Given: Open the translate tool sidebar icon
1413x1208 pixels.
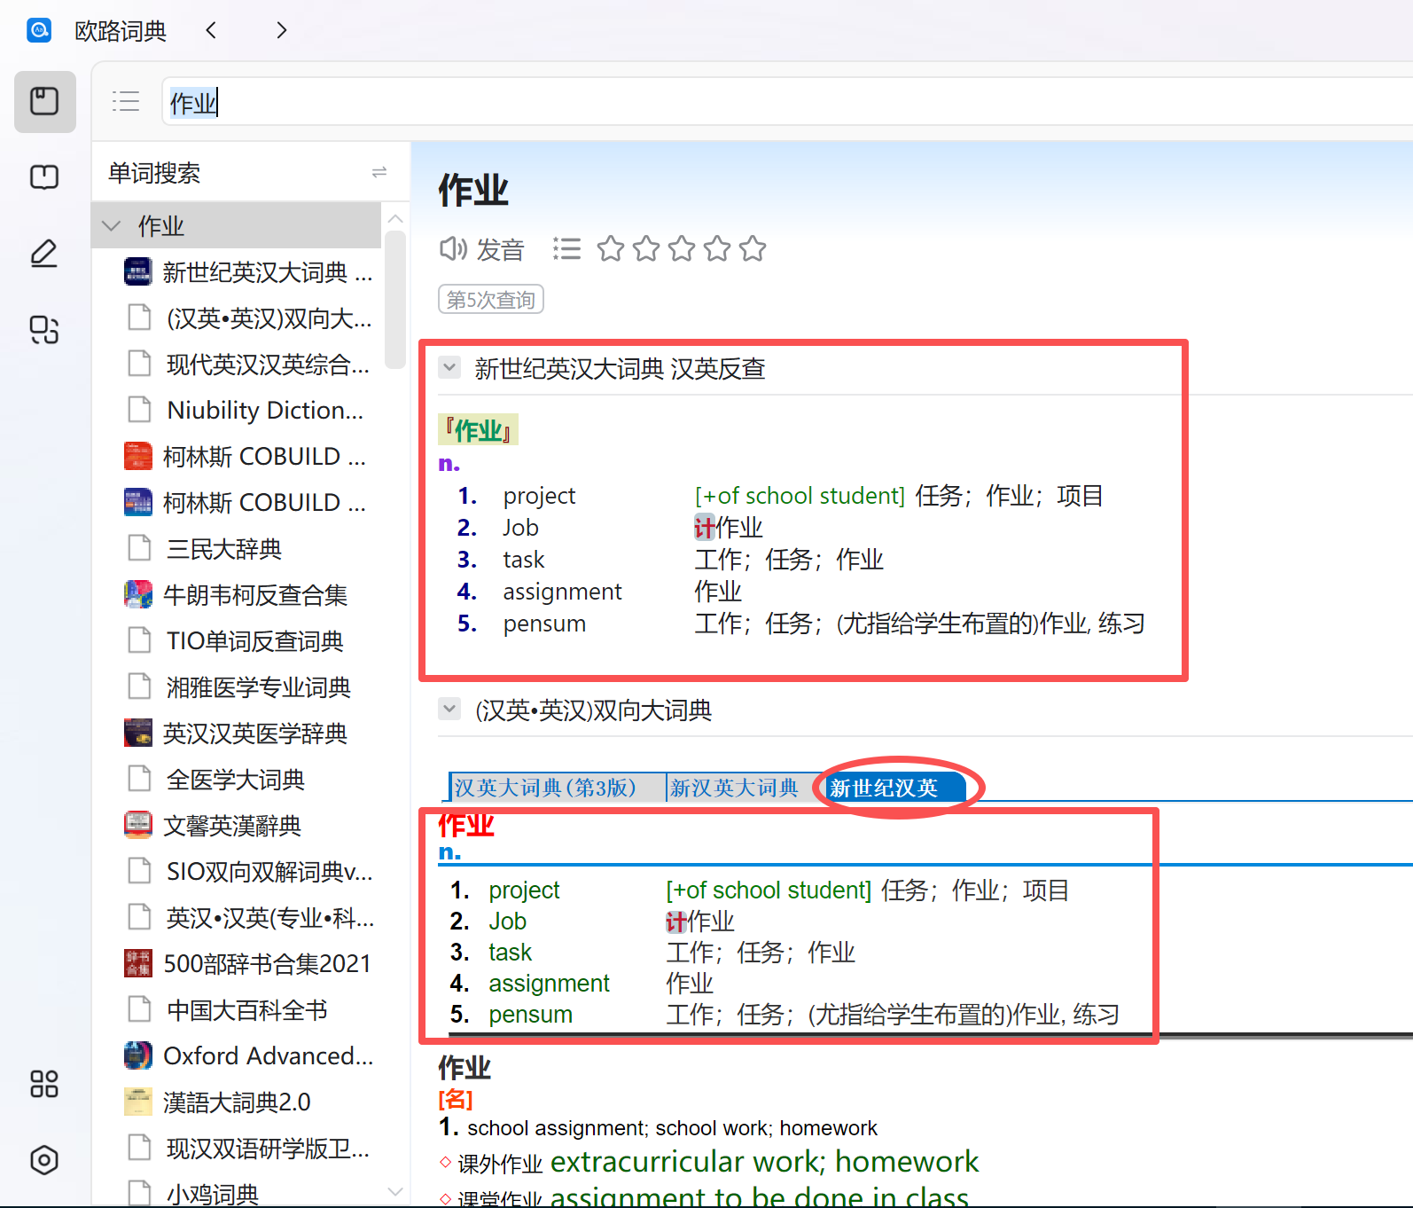Looking at the screenshot, I should [x=44, y=330].
